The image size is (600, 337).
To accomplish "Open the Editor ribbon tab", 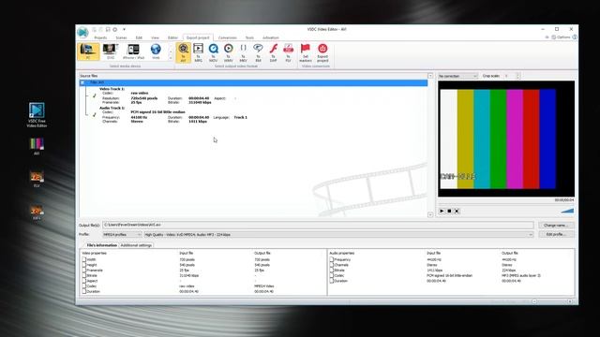I will [x=172, y=37].
